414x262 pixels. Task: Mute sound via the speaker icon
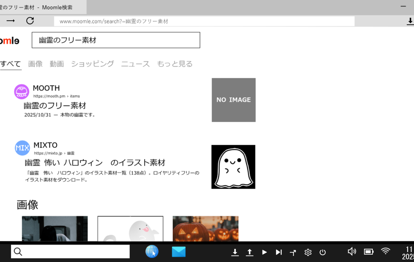pos(352,251)
